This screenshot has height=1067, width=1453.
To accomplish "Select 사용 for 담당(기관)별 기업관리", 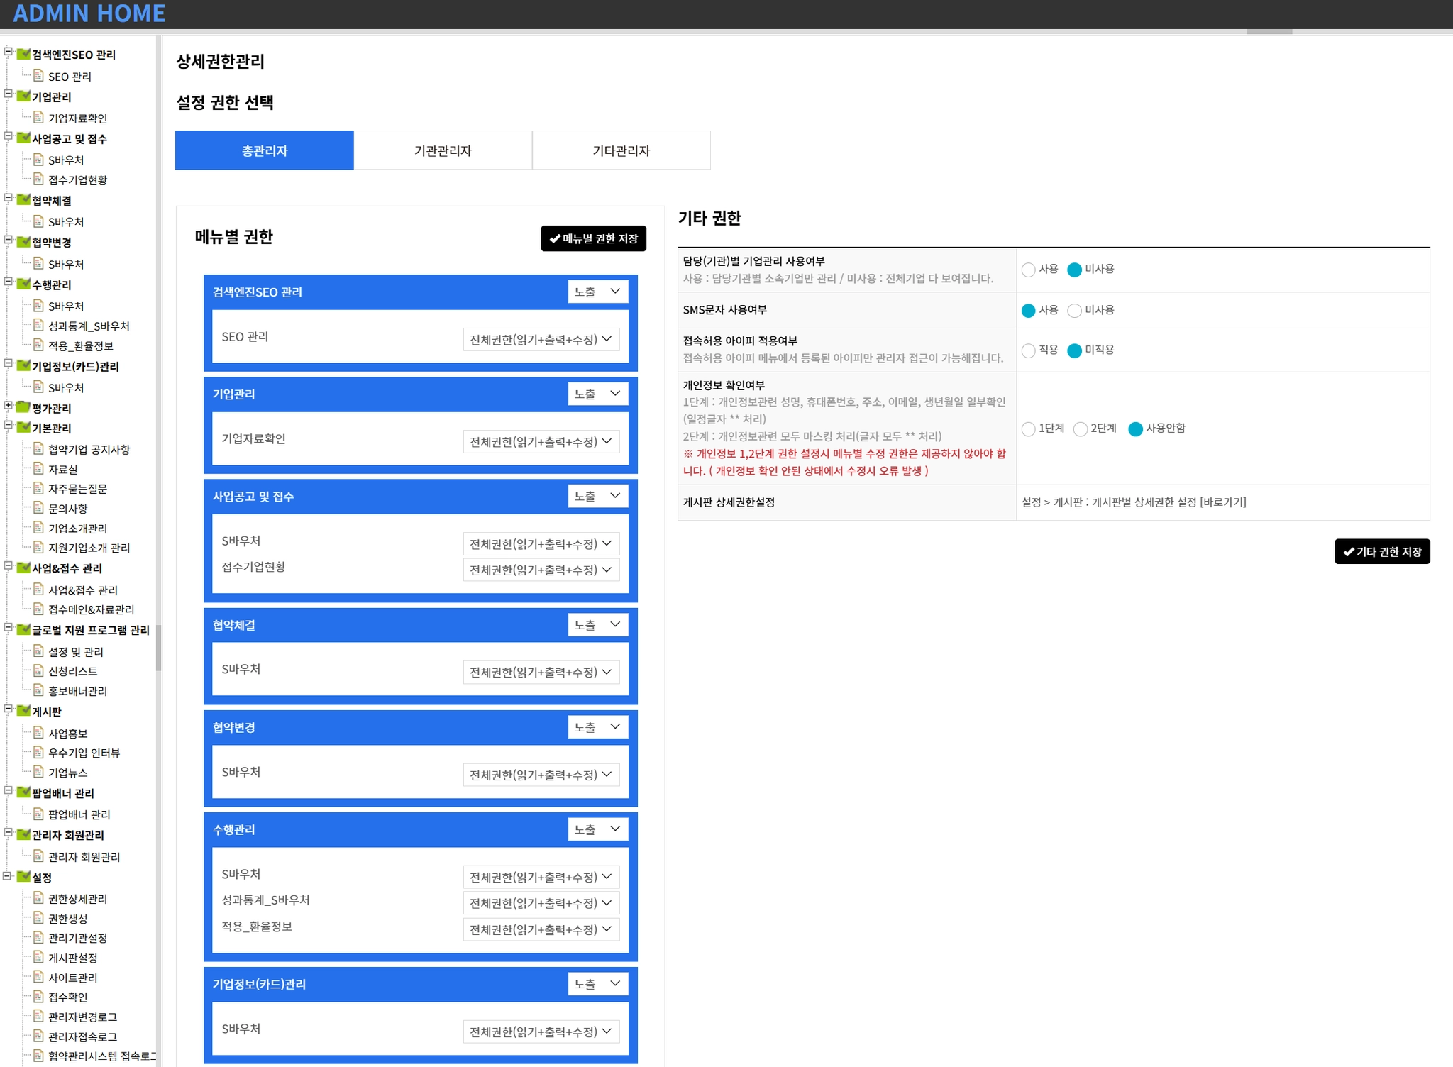I will tap(1028, 270).
